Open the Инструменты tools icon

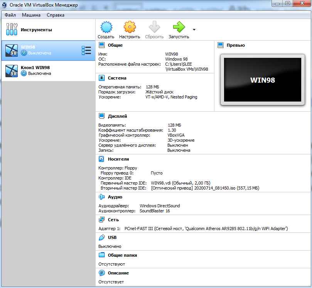click(x=12, y=29)
